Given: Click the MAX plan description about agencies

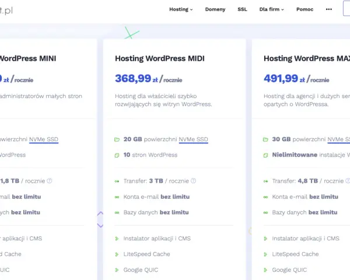Looking at the screenshot, I should coord(307,100).
